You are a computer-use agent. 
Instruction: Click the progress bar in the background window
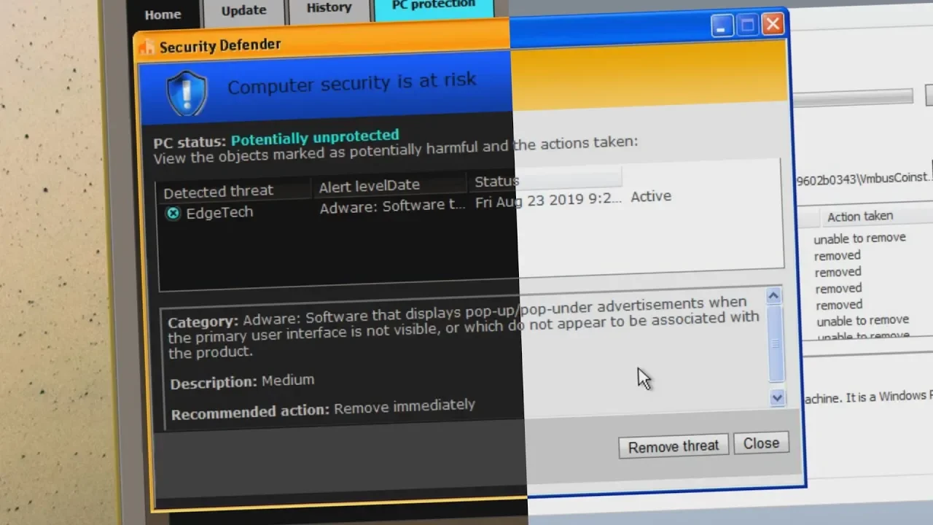(x=853, y=97)
